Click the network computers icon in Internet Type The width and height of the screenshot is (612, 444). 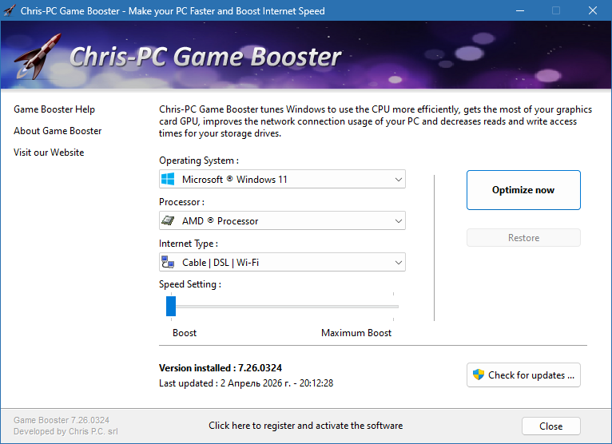[168, 262]
